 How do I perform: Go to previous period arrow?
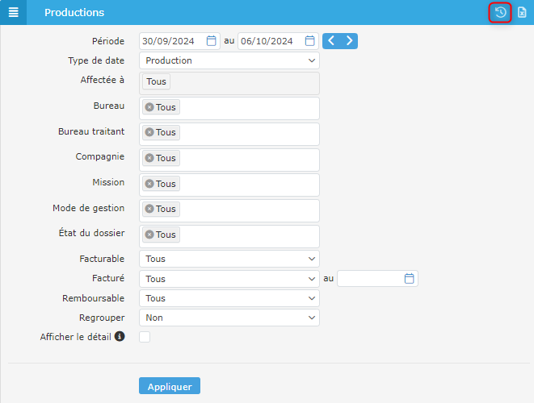[331, 41]
